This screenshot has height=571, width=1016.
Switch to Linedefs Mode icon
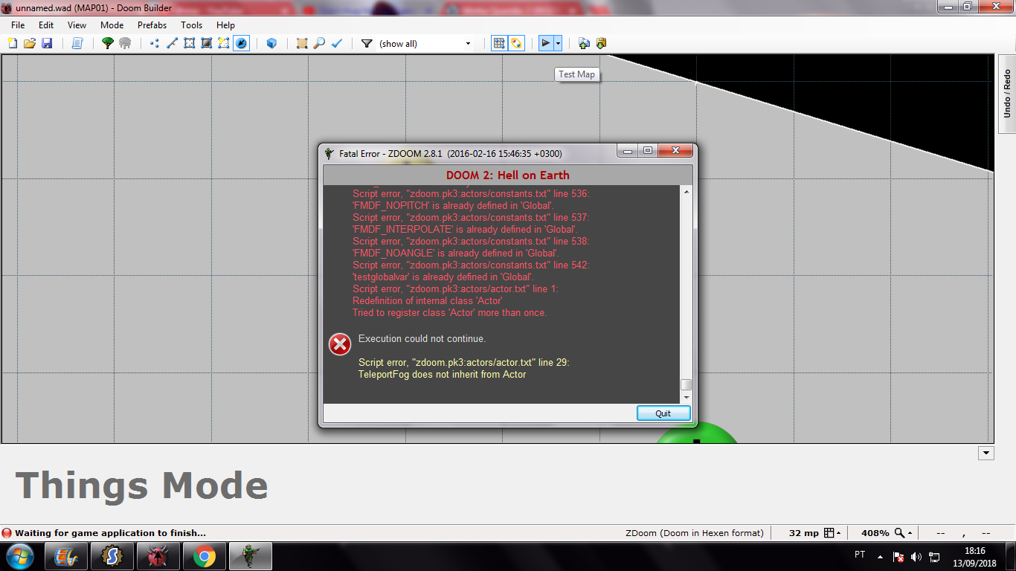(x=172, y=43)
